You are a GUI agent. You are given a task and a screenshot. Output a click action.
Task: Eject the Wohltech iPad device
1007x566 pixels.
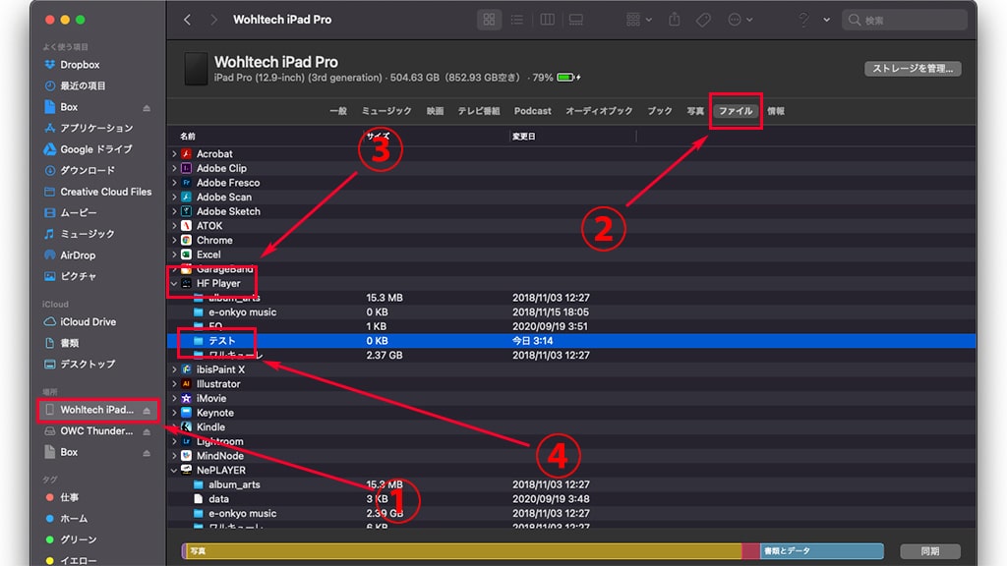(x=147, y=411)
